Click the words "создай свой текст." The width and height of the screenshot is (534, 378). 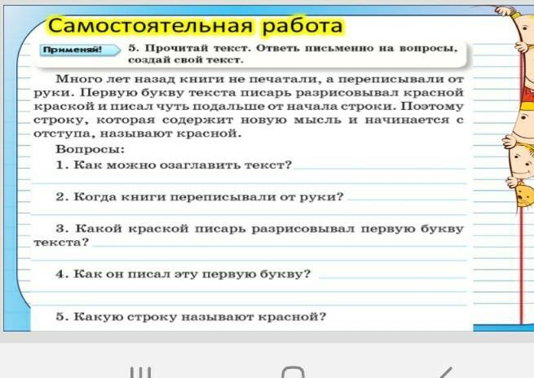pyautogui.click(x=186, y=60)
